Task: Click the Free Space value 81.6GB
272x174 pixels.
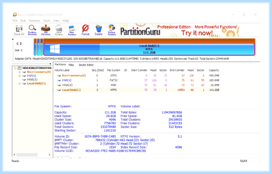Action: point(177,116)
